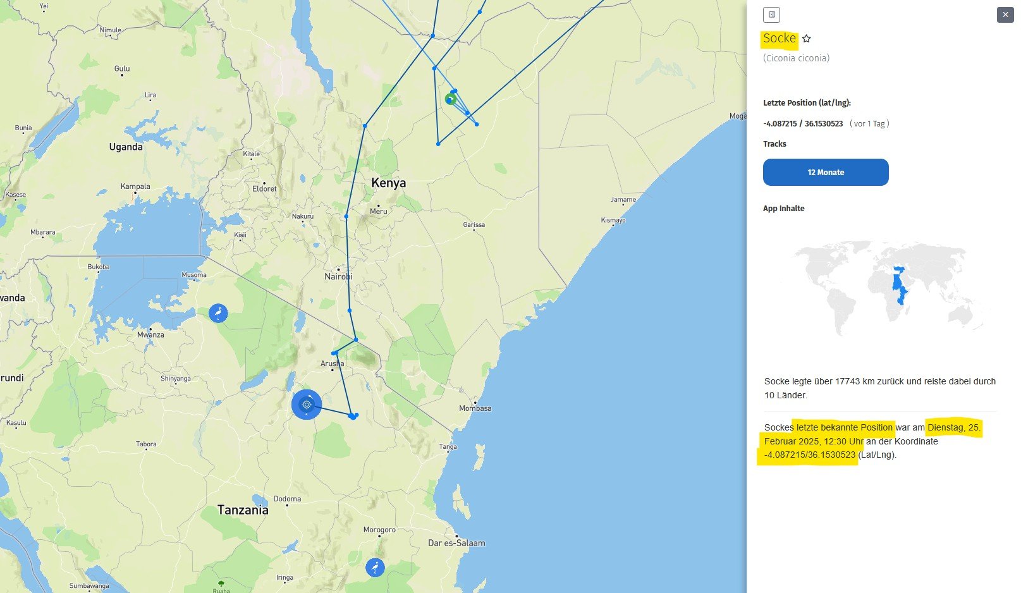Click the 12 Monate tracks button
Image resolution: width=1021 pixels, height=593 pixels.
coord(825,172)
